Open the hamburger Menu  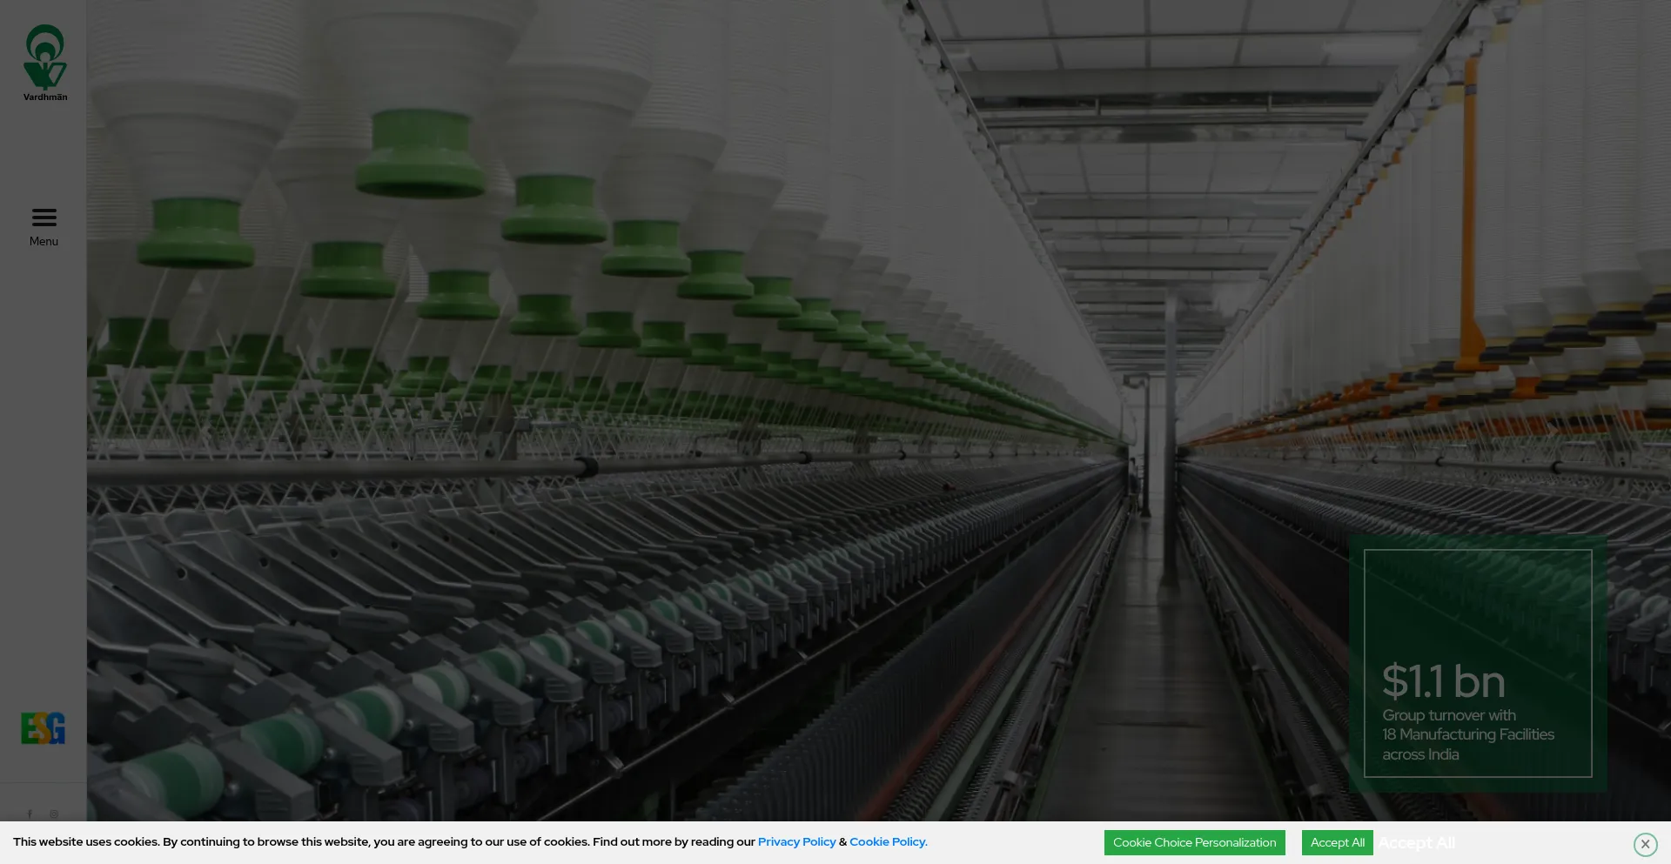click(44, 227)
